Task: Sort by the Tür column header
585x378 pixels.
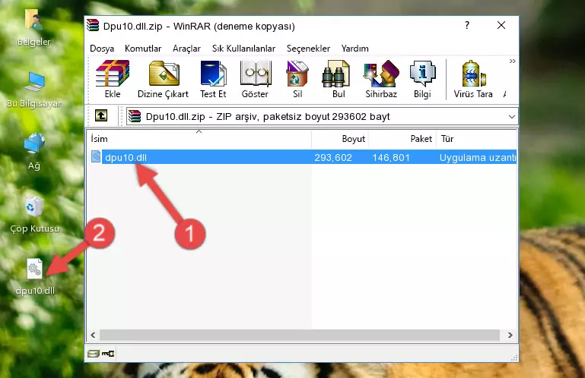Action: [x=476, y=139]
